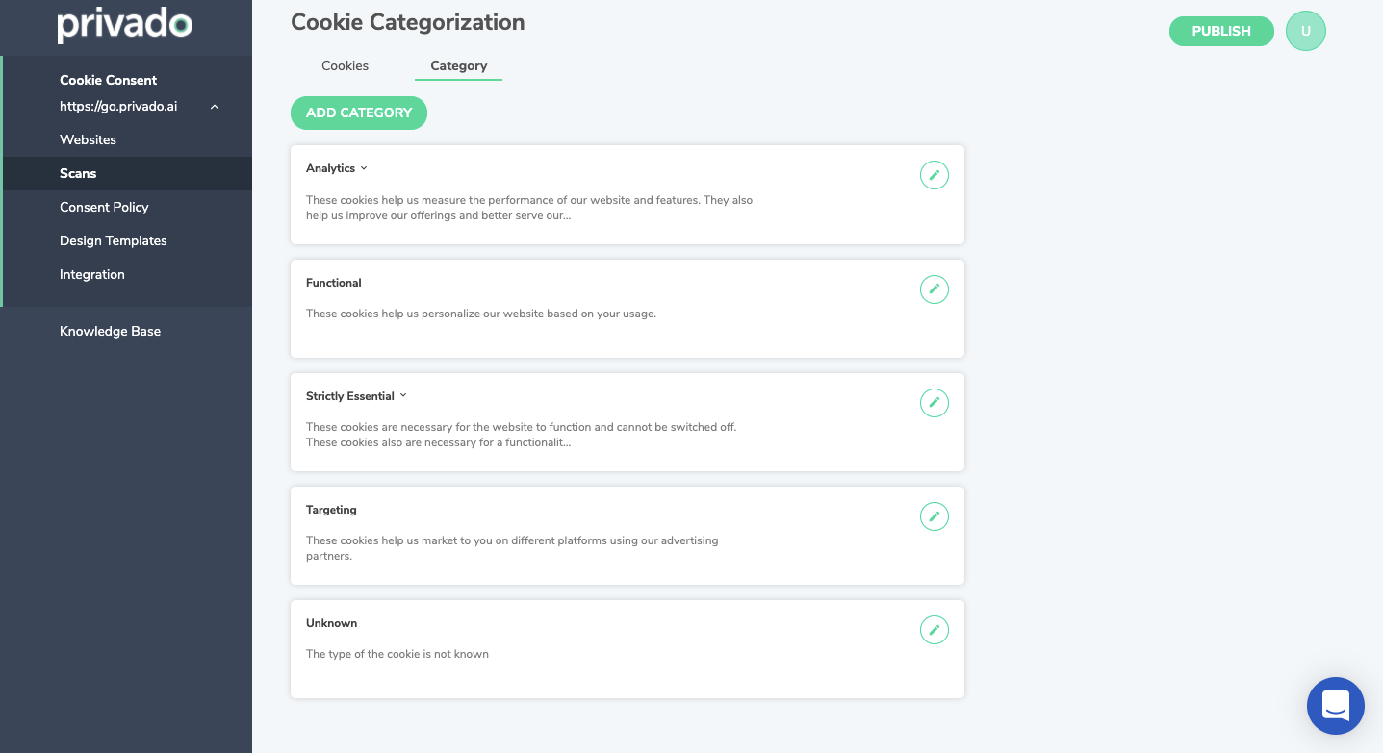The image size is (1383, 753).
Task: Navigate to Consent Policy
Action: click(104, 207)
